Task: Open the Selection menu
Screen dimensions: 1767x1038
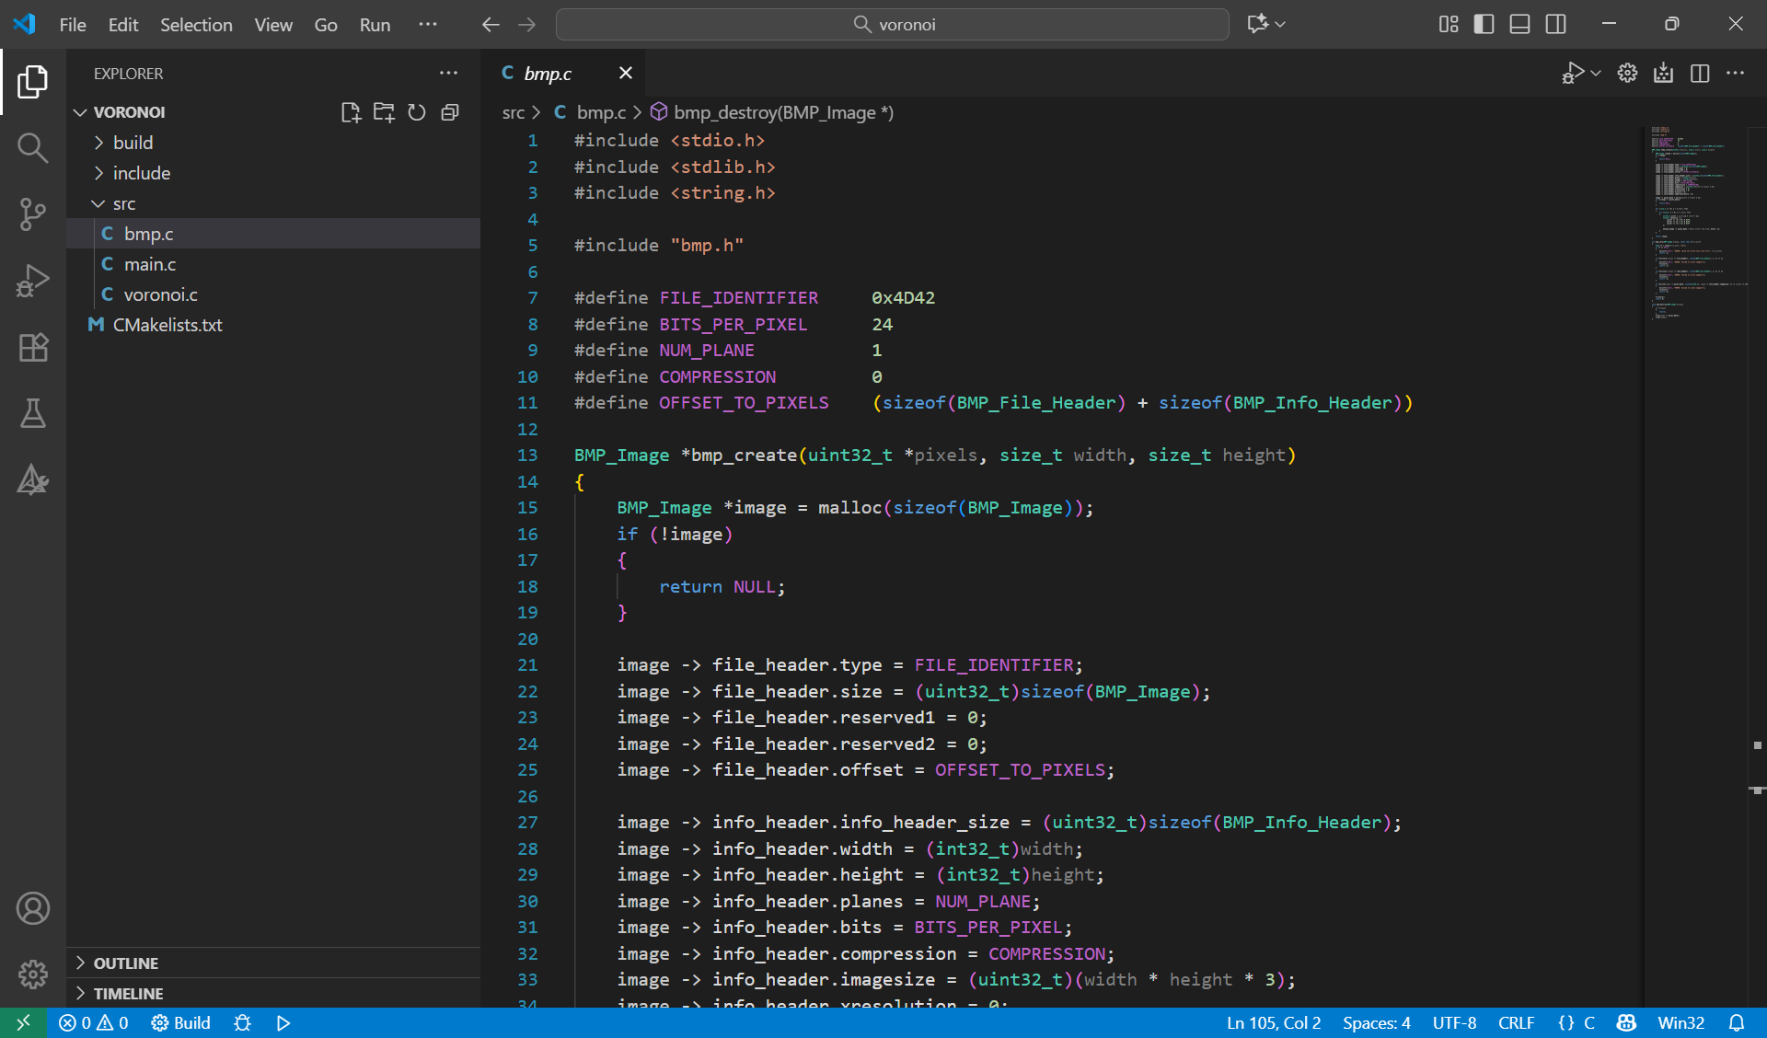Action: 196,24
